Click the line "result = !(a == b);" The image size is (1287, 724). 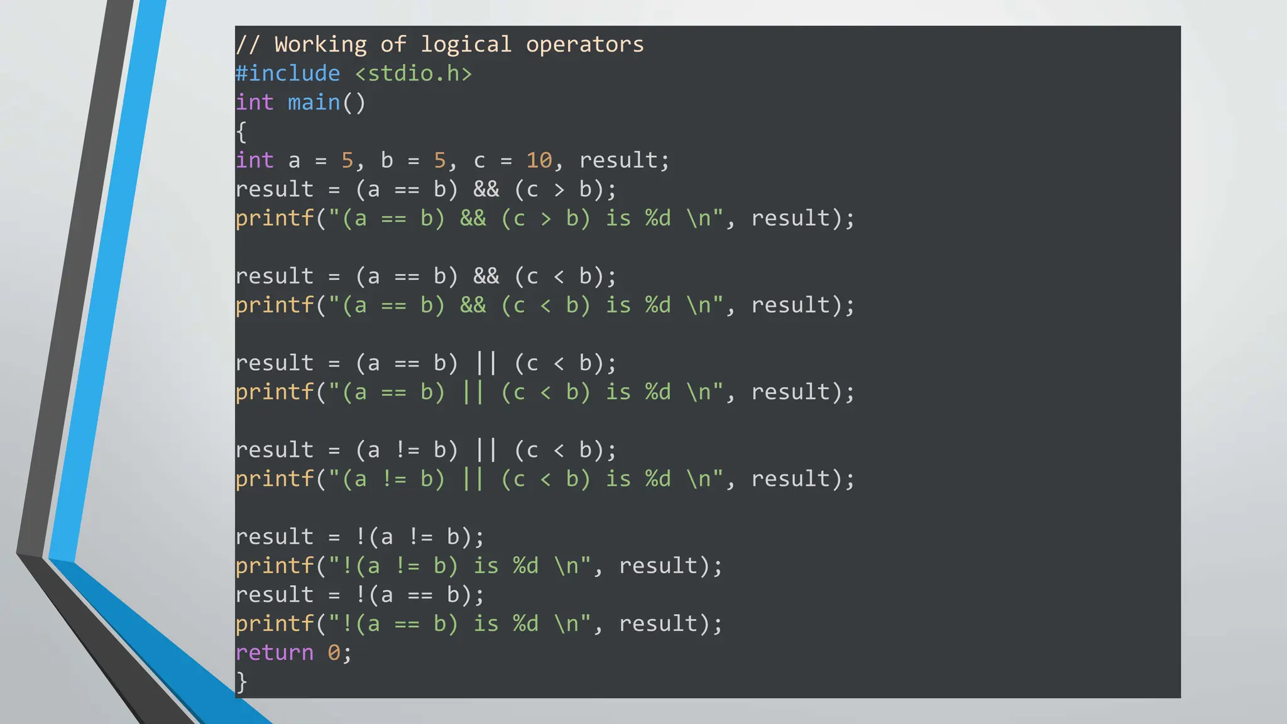[361, 594]
